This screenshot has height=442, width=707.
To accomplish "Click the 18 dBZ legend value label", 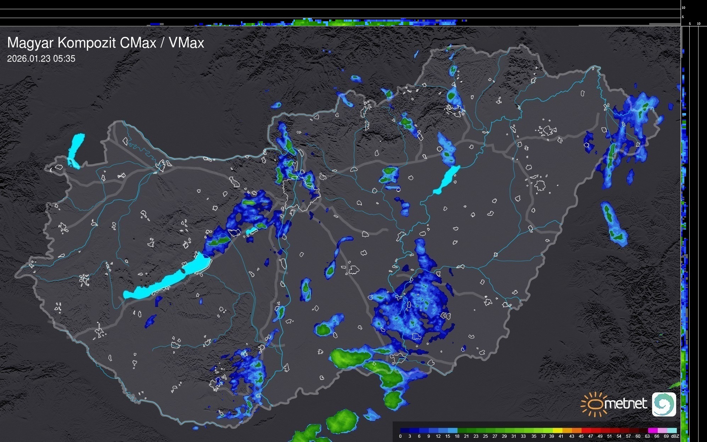I will (457, 436).
